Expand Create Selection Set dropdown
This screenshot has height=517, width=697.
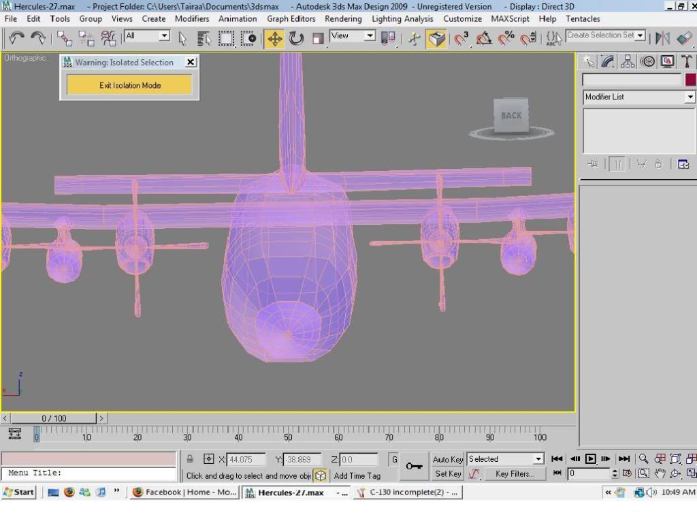coord(640,35)
